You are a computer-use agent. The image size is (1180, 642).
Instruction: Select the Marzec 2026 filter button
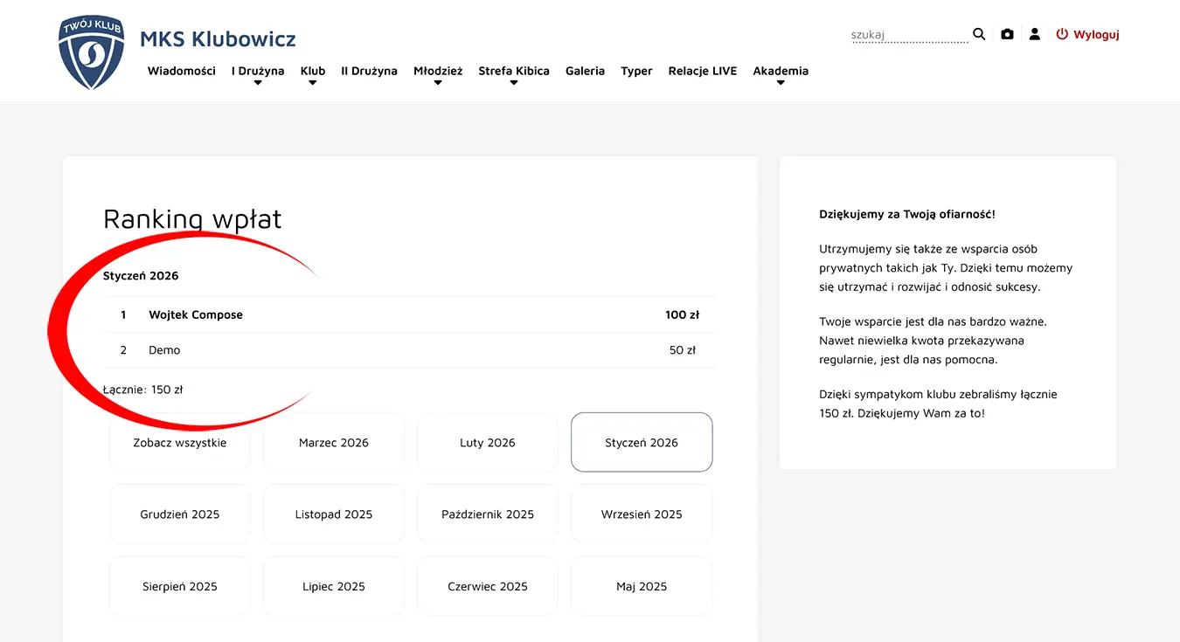tap(333, 442)
